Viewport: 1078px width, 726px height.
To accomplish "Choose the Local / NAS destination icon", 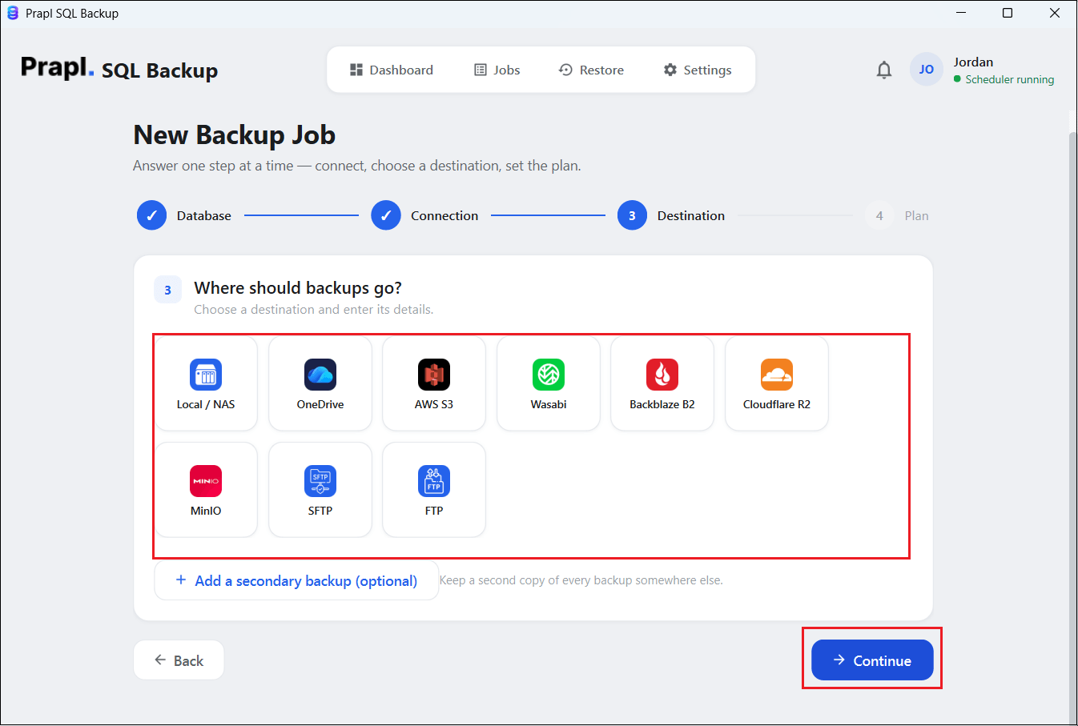I will (x=206, y=375).
